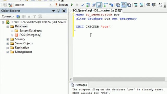167x94 pixels.
Task: Click the 'sp_resetstatus' text in the query
Action: point(99,15)
